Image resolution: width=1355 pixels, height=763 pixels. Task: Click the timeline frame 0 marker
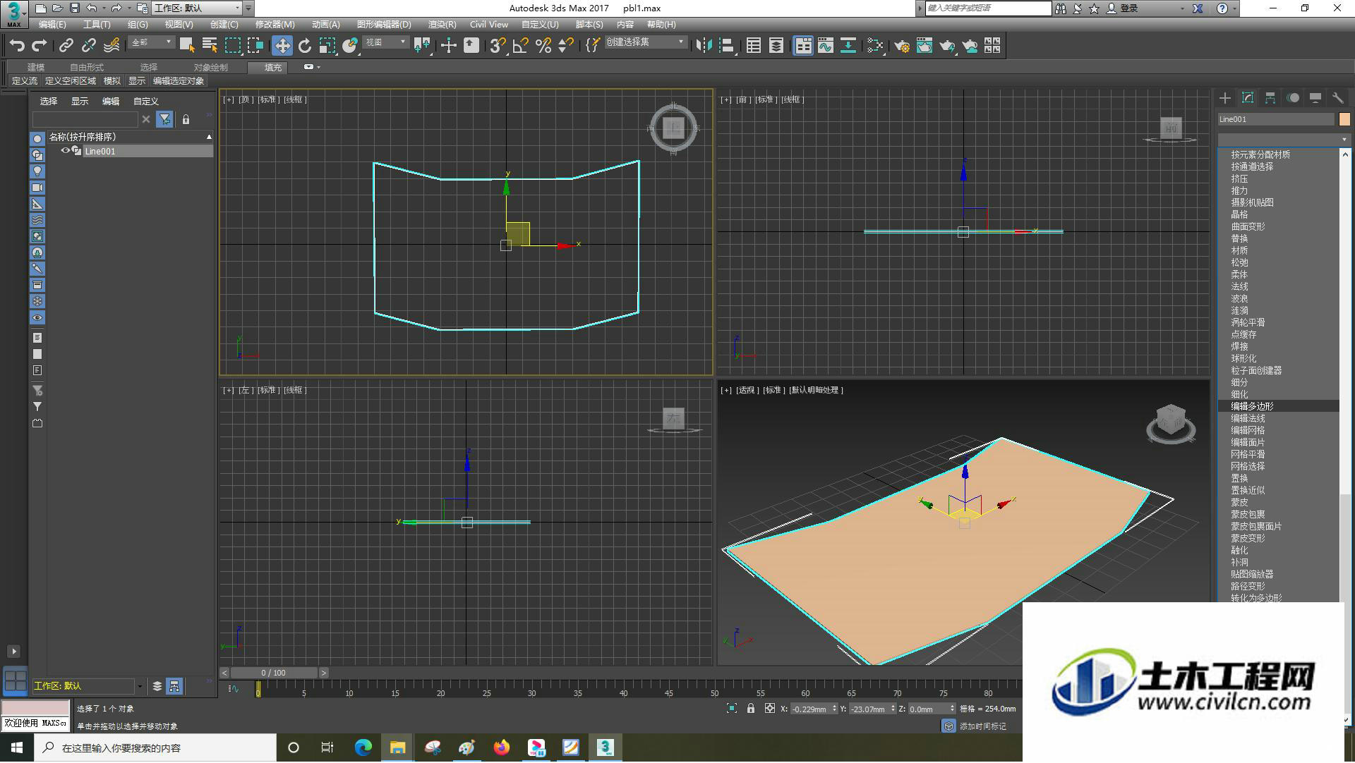click(x=258, y=690)
